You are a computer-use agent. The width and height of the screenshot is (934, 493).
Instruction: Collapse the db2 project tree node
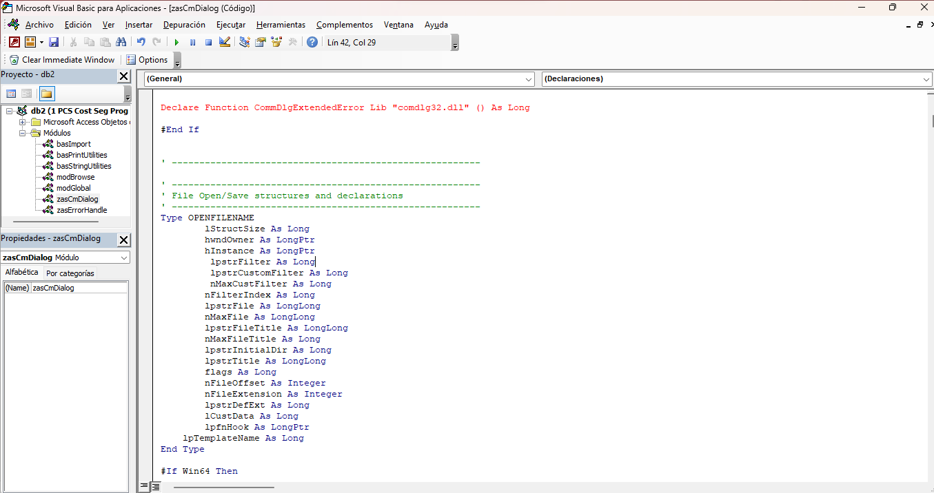click(x=9, y=111)
